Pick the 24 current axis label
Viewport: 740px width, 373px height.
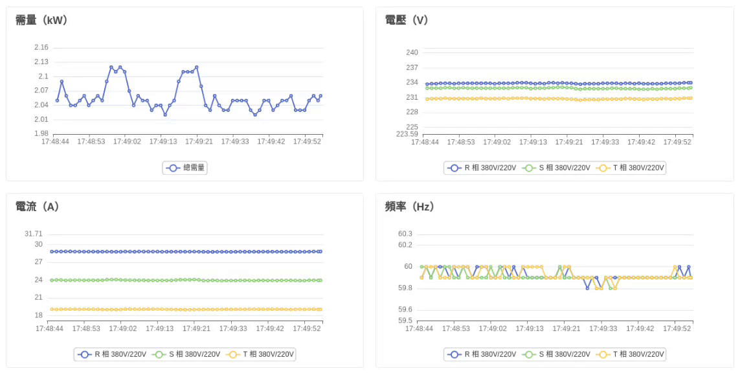(x=38, y=280)
